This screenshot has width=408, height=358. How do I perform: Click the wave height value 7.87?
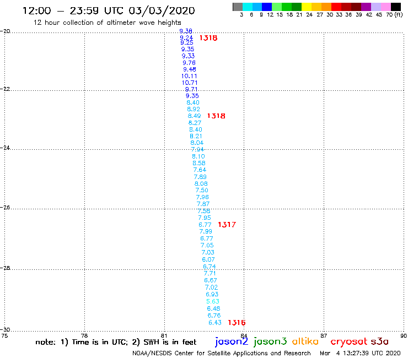click(x=203, y=204)
